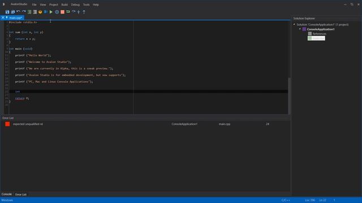The height and width of the screenshot is (203, 362).
Task: Click the editor vertical scrollbar thumb
Action: click(x=289, y=96)
